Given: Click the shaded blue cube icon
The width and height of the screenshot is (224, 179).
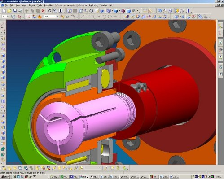Looking at the screenshot, I should click(x=116, y=11).
